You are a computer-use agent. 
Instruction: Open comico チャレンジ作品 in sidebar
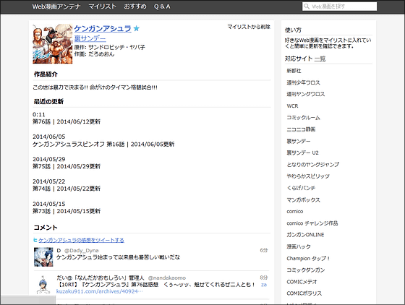312,223
